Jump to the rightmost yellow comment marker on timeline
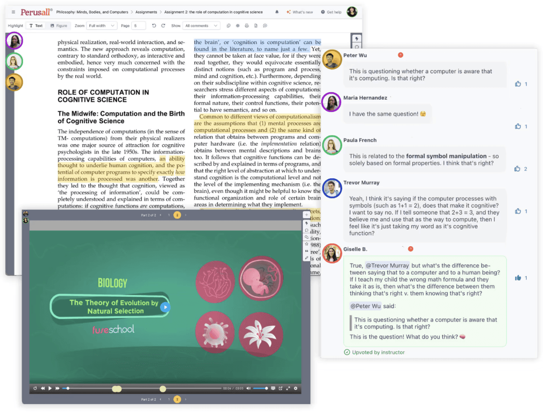The width and height of the screenshot is (544, 412). click(163, 389)
